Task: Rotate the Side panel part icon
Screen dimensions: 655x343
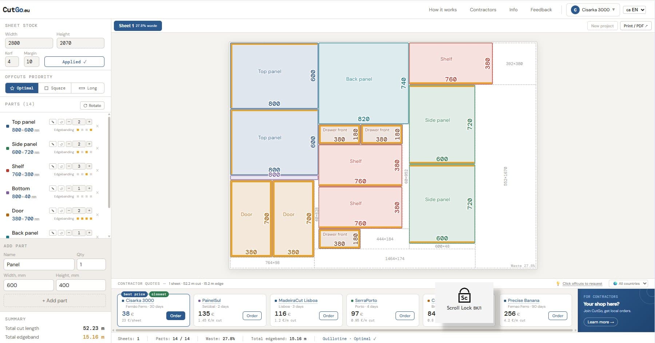Action: (61, 144)
